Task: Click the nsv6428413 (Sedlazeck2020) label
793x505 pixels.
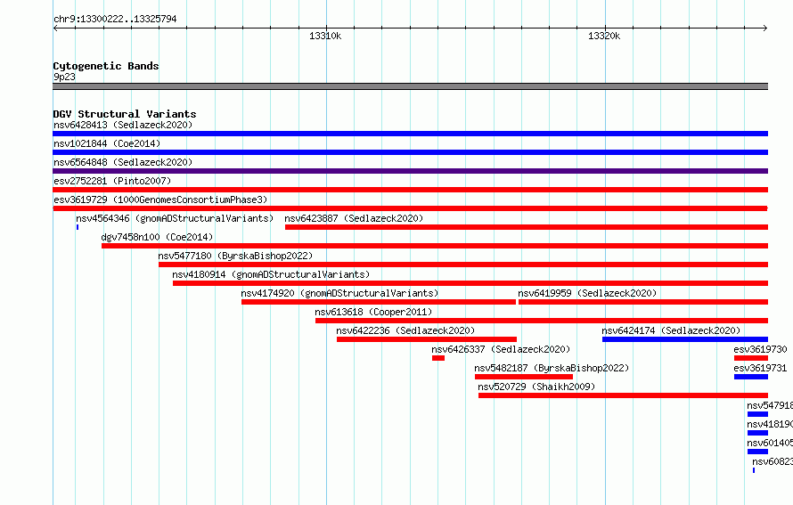Action: (x=123, y=125)
